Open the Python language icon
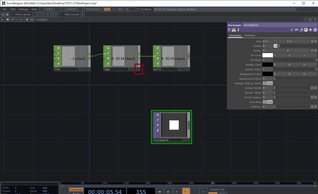Screen dimensions: 318x194 pos(306,30)
